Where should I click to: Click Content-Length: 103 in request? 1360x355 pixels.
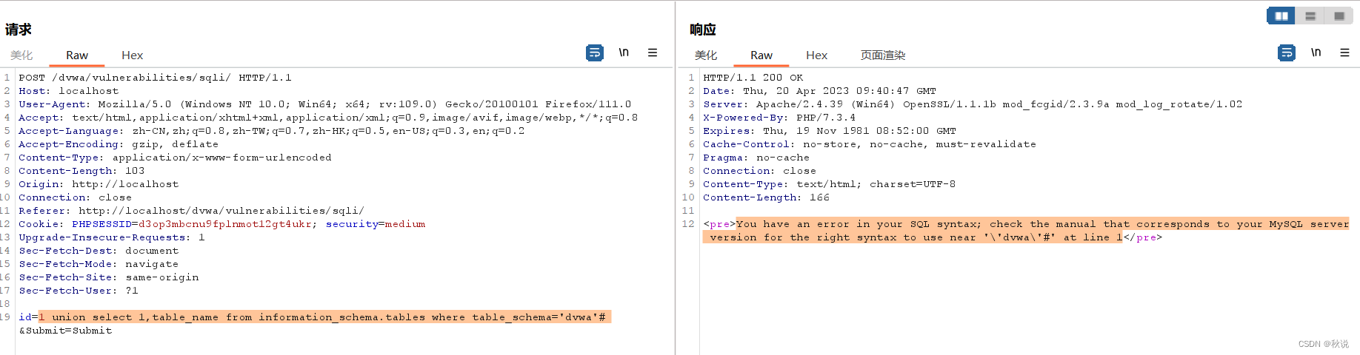[81, 171]
